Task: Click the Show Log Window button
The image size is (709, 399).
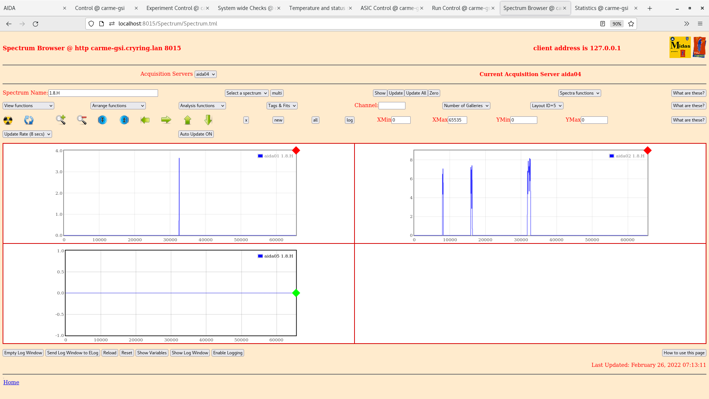Action: [x=190, y=353]
